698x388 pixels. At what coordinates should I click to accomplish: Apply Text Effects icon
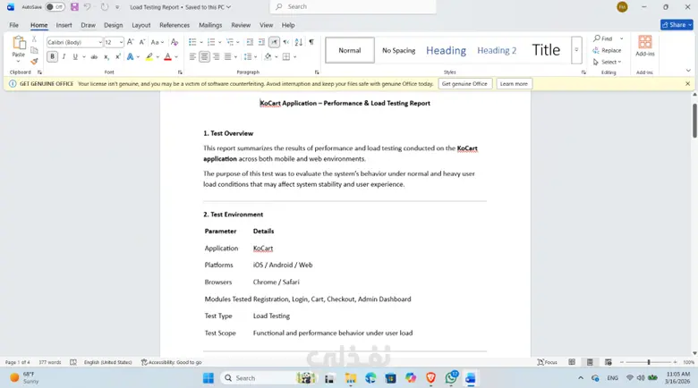click(x=130, y=56)
